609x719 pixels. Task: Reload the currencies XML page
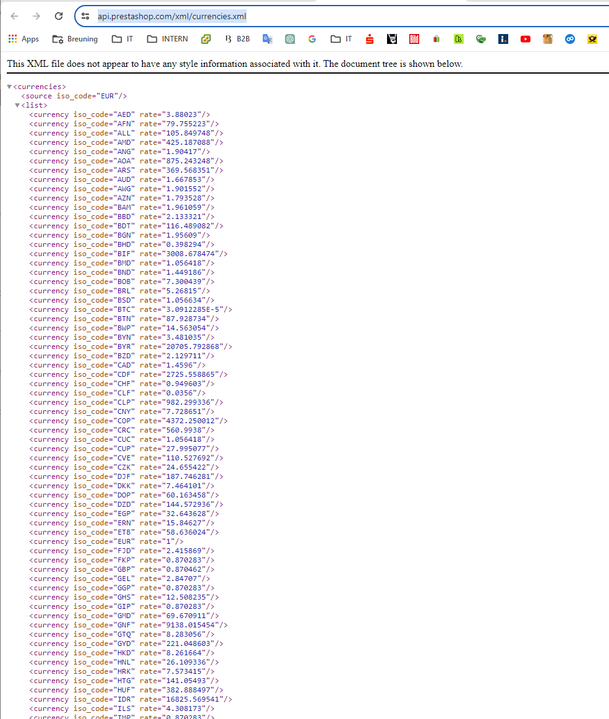click(57, 16)
